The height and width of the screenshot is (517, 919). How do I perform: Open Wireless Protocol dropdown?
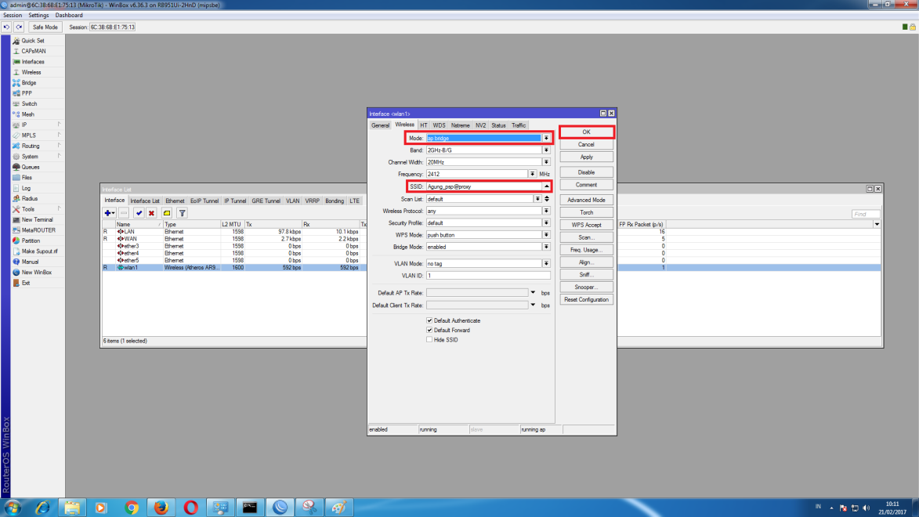[546, 211]
